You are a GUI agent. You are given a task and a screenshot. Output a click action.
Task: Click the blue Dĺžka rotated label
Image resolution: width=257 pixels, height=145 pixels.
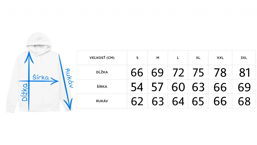(25, 92)
